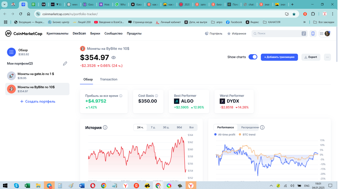Viewport: 341px width, 189px height.
Task: Select the gate.io portfolio rocket avatar
Action: pyautogui.click(x=11, y=76)
